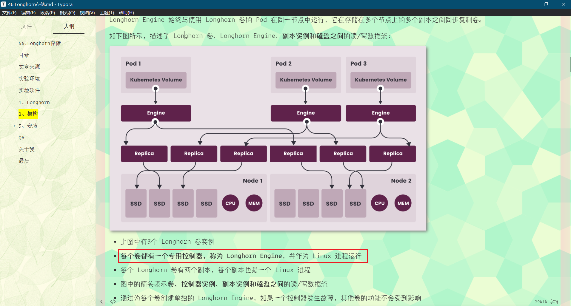Place cursor in line 上图中有3个 Longhorn 卷实例

tap(167, 242)
